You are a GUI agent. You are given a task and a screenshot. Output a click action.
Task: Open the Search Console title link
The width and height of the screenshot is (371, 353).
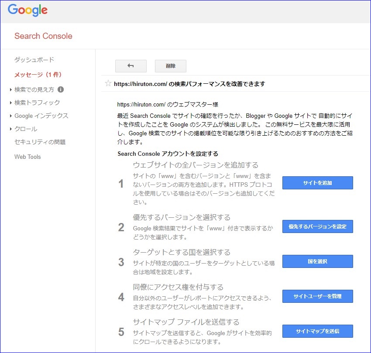click(x=43, y=36)
